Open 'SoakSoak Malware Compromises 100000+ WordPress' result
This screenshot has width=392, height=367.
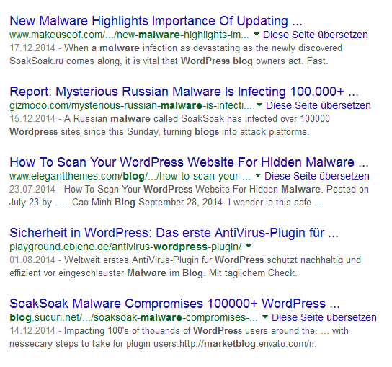pyautogui.click(x=174, y=304)
